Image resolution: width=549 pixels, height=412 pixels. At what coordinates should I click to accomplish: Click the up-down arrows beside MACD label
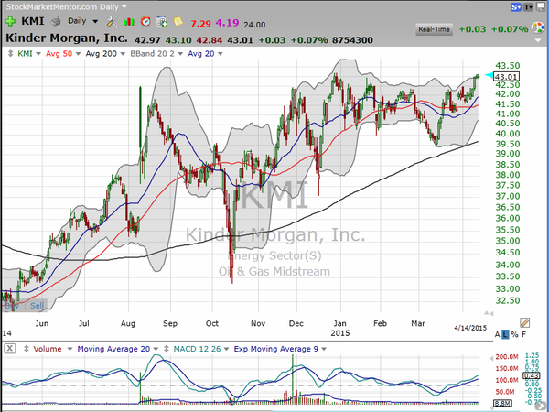167,349
